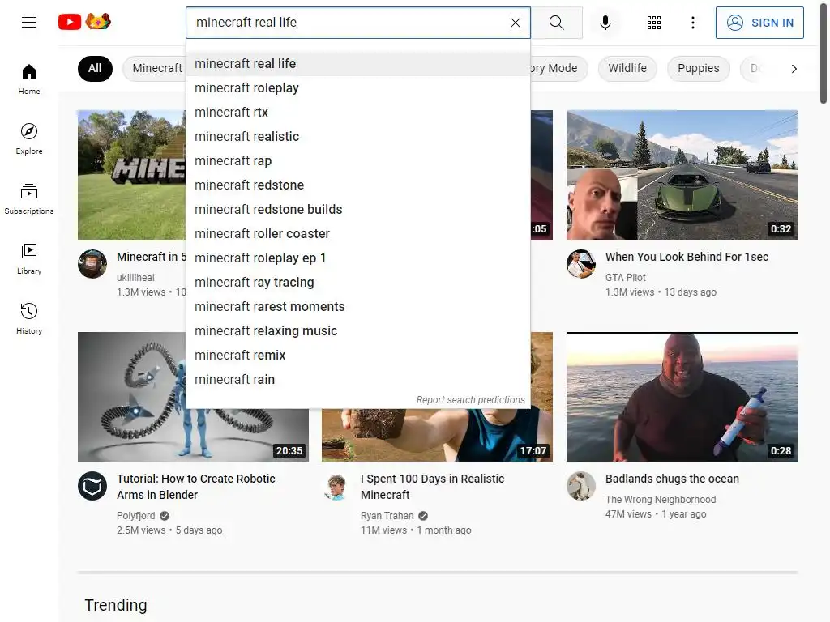
Task: Choose suggestion 'minecraft redstone builds'
Action: point(357,210)
